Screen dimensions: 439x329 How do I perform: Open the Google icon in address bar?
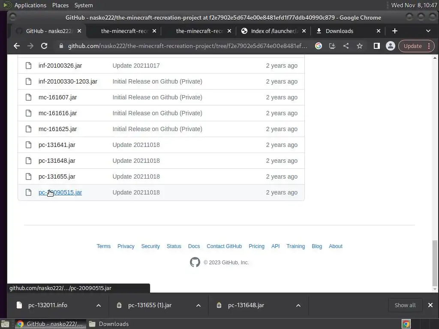point(319,46)
